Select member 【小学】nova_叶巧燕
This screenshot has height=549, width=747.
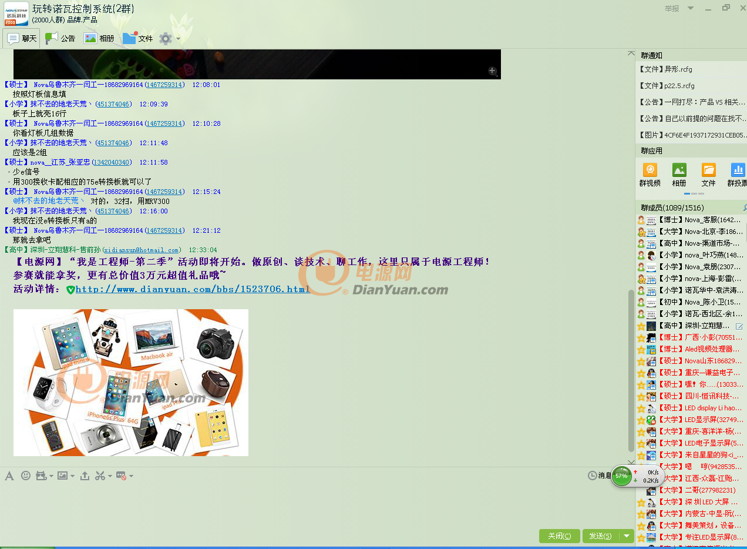click(691, 255)
